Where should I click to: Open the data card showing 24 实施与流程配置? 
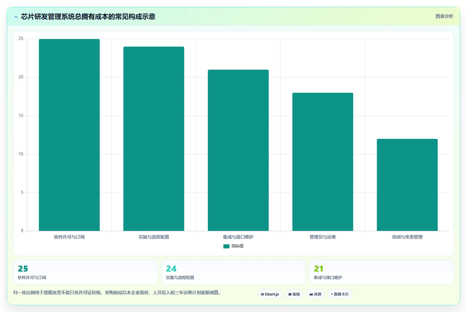[x=233, y=272]
